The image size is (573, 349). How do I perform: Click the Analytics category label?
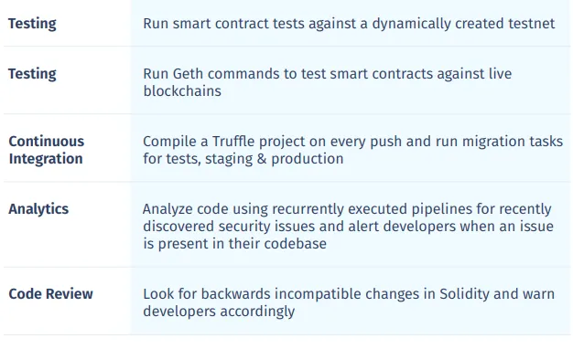pos(38,209)
